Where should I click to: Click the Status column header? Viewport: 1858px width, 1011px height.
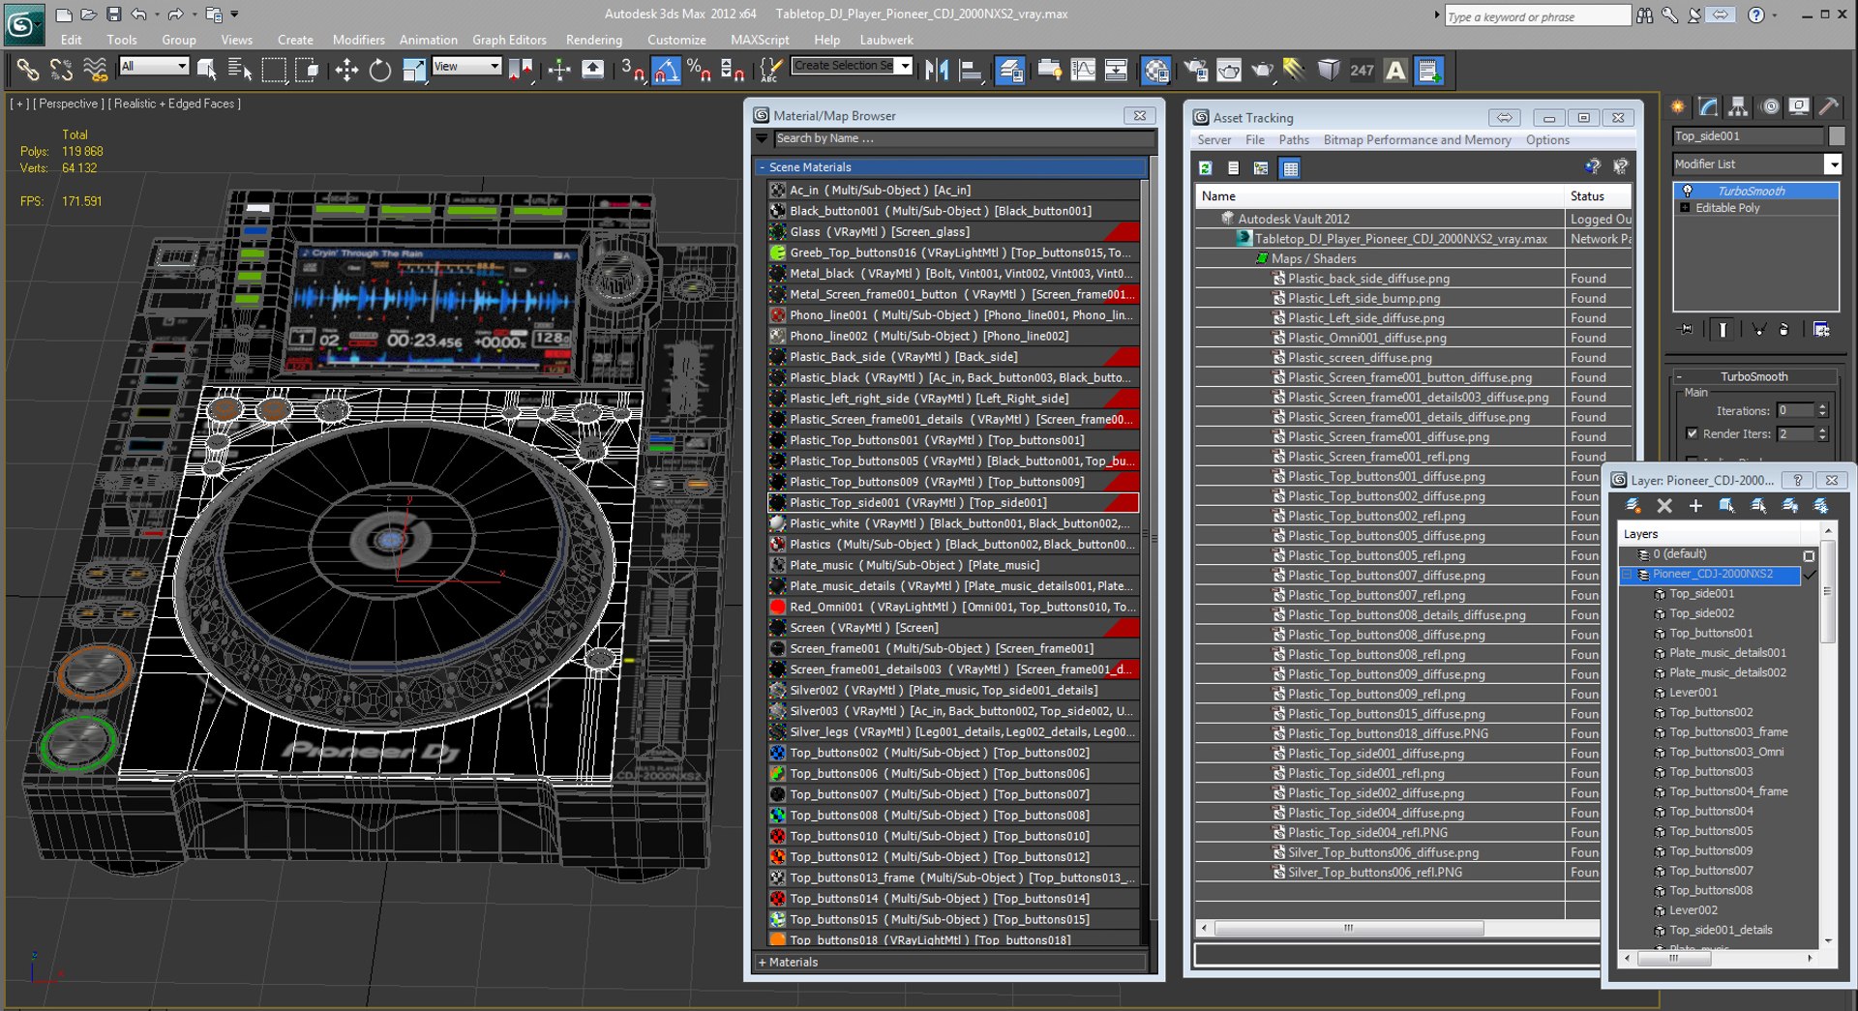(x=1599, y=196)
